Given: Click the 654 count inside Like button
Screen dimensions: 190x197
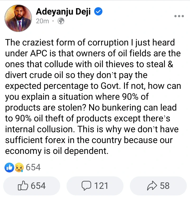Looking at the screenshot, I should click(38, 186).
